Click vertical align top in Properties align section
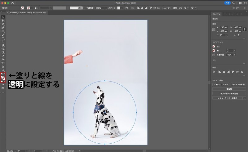 tap(233, 72)
